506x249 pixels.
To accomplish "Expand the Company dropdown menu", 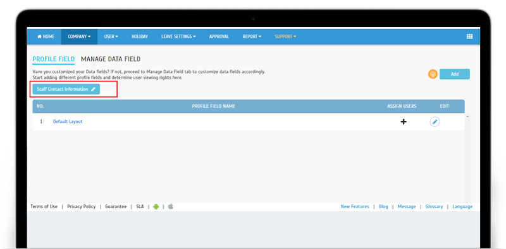I will tap(79, 37).
